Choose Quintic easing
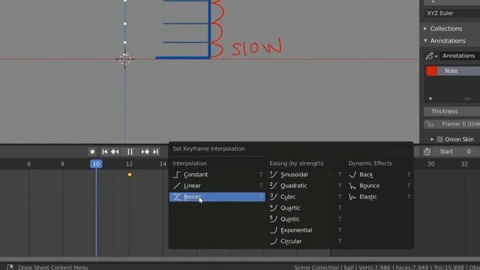 point(306,219)
